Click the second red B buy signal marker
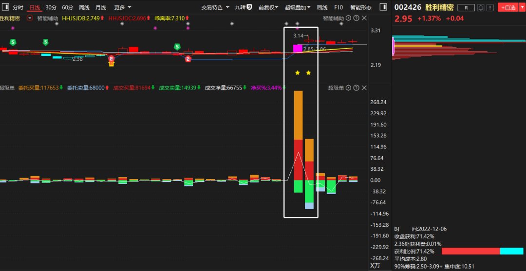The height and width of the screenshot is (271, 526). [188, 59]
